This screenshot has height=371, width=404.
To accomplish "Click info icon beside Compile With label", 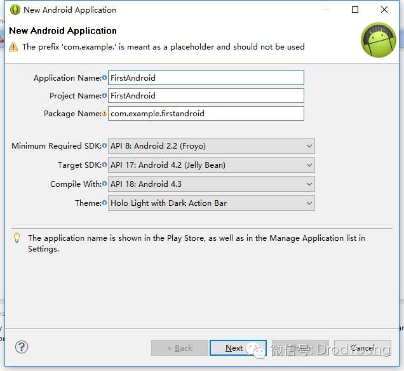I will point(104,184).
